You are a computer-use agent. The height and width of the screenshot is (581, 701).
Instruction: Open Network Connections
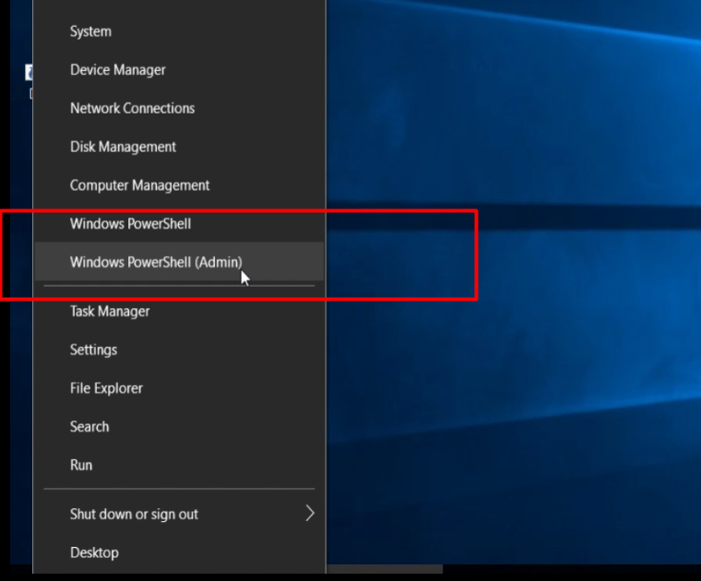tap(179, 108)
